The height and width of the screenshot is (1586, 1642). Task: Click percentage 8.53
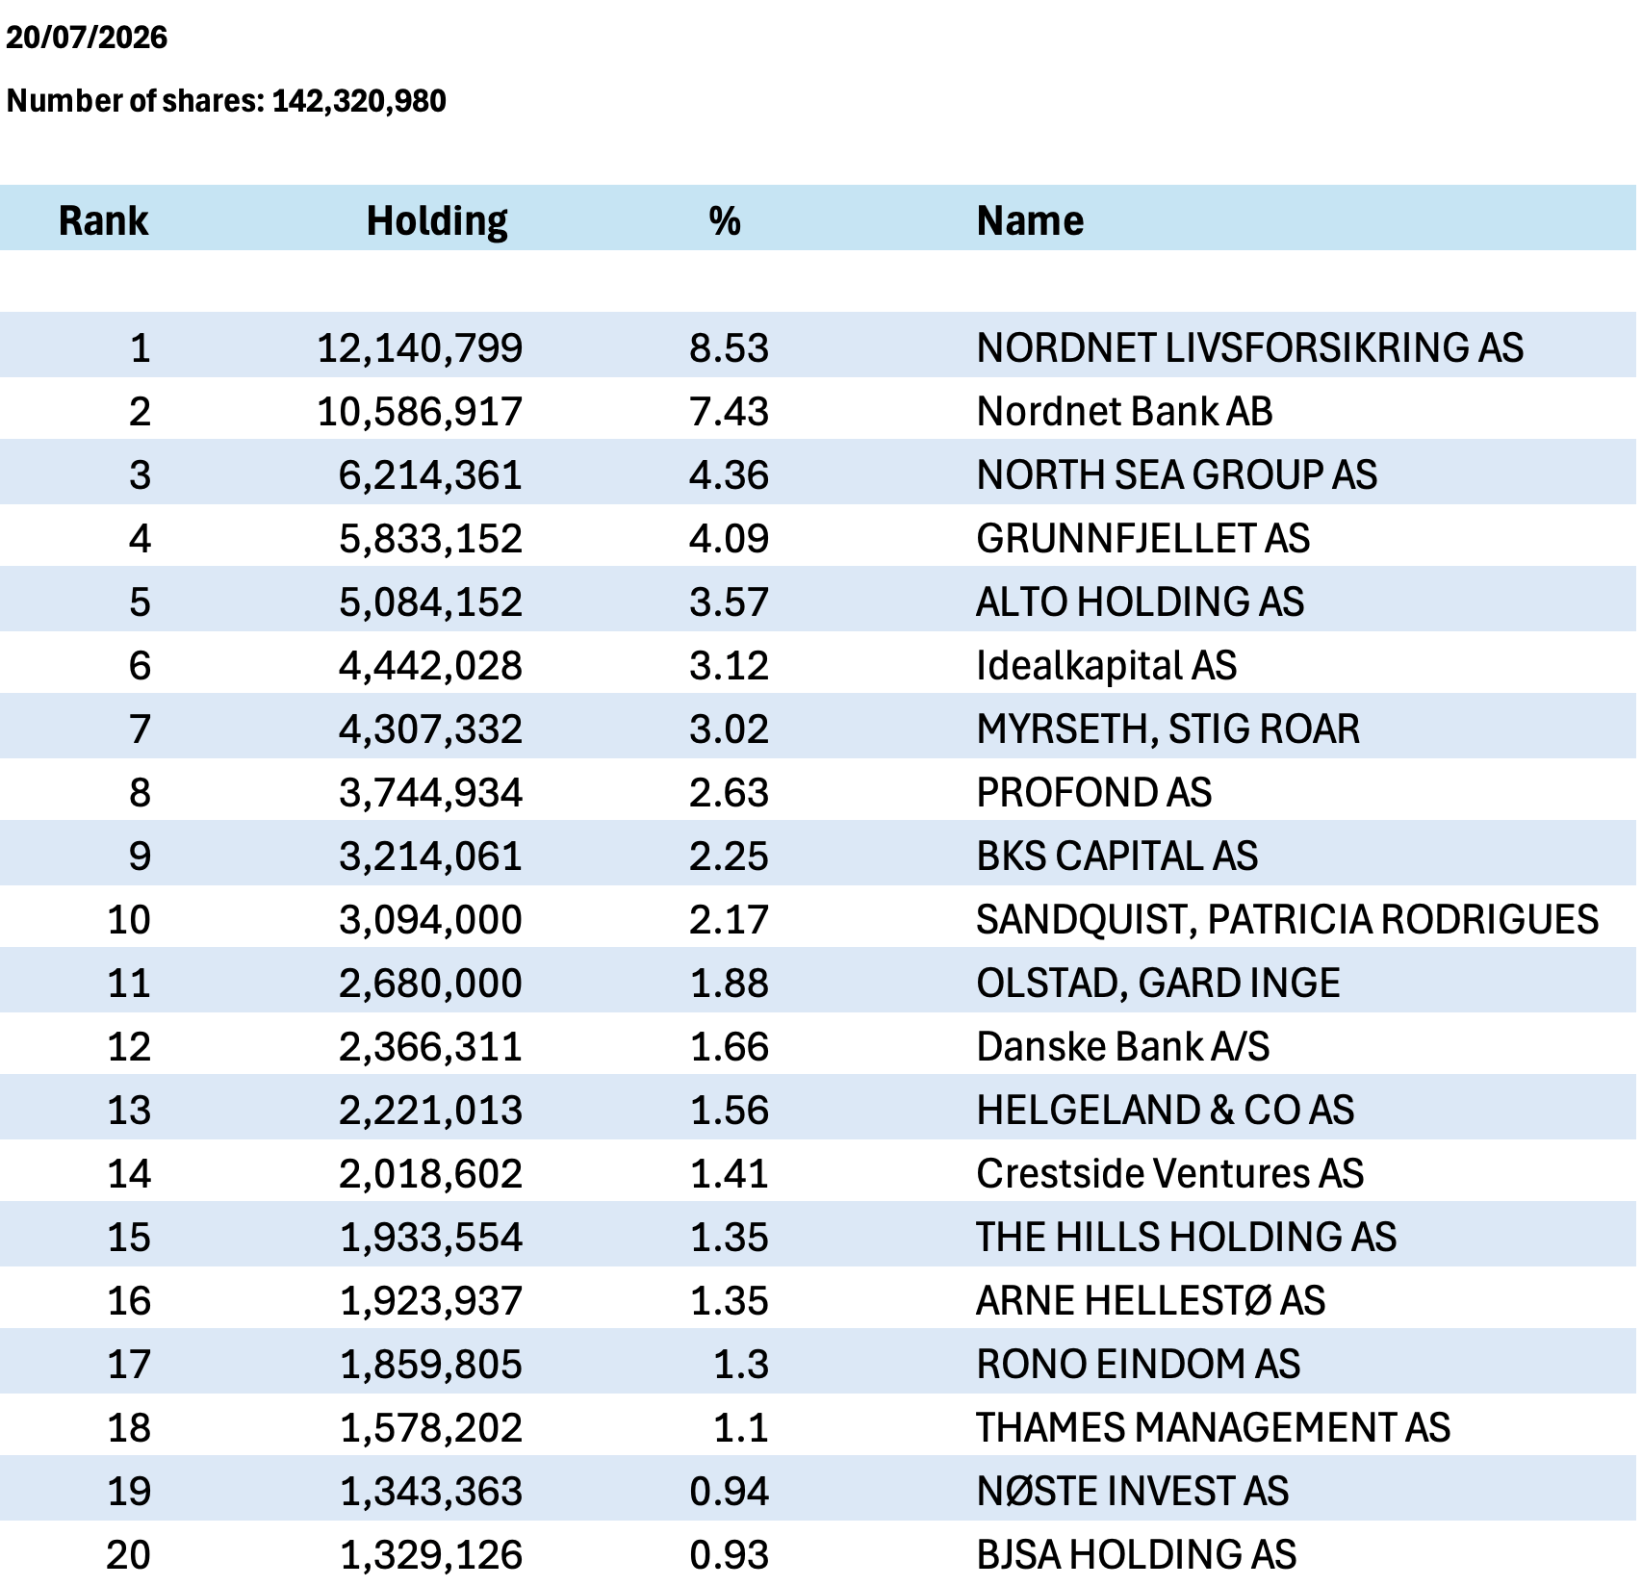pos(729,347)
